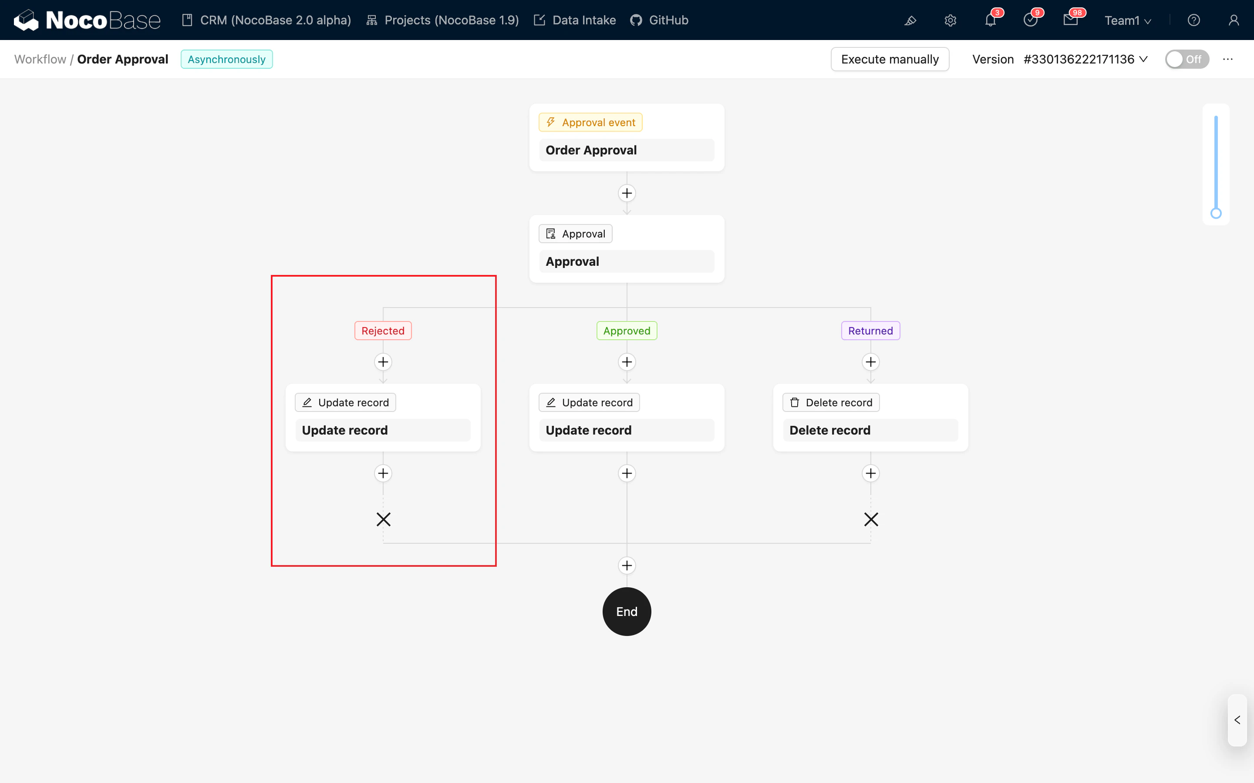Open the more options ellipsis menu

[1227, 59]
